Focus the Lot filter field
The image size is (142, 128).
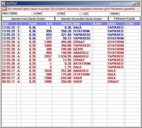tap(98, 14)
